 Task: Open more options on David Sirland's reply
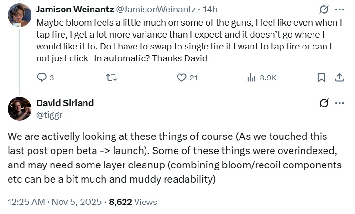(x=340, y=103)
